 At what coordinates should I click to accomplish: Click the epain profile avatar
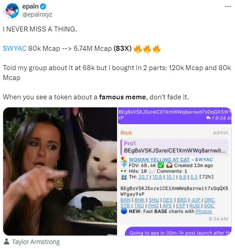click(x=11, y=11)
